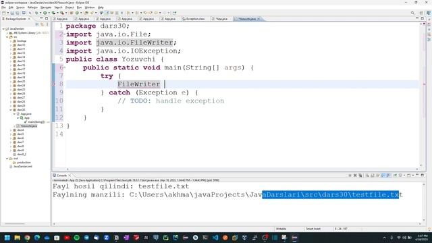
Task: Collapse the src folder node
Action: [x=7, y=37]
